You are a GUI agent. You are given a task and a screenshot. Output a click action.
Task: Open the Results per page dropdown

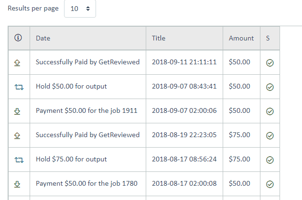click(80, 9)
